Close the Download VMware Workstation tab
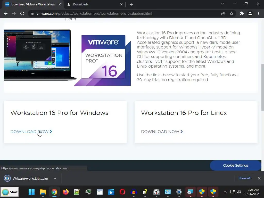The height and width of the screenshot is (198, 264). point(60,4)
